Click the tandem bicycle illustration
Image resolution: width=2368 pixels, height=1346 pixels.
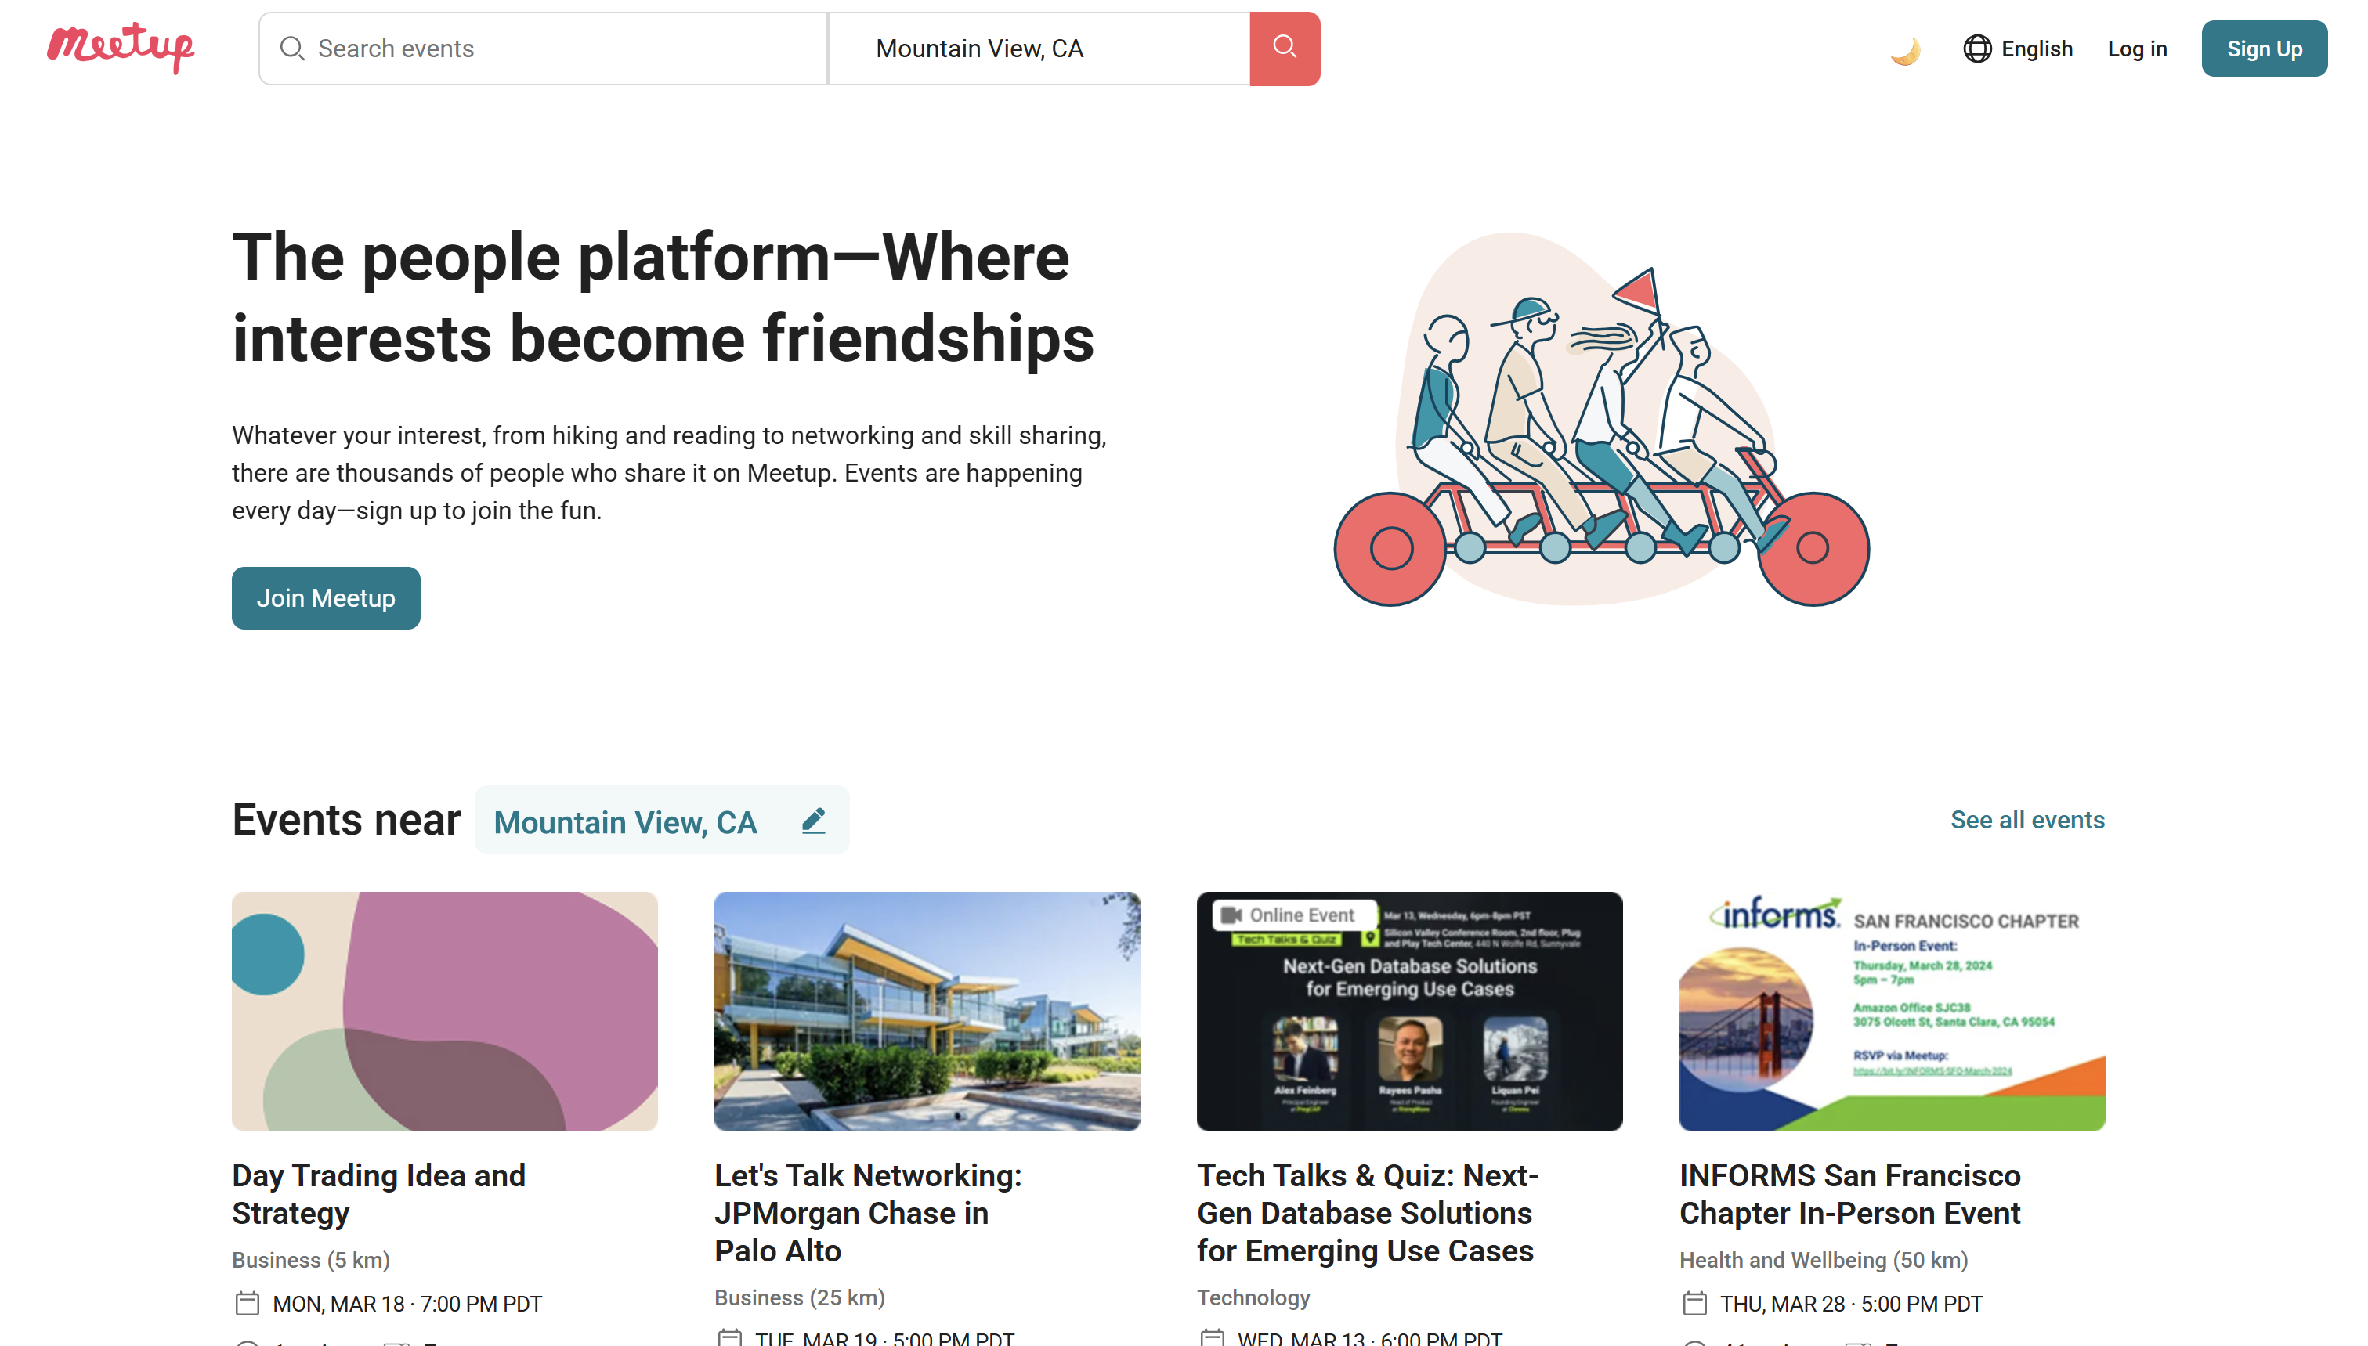1601,420
